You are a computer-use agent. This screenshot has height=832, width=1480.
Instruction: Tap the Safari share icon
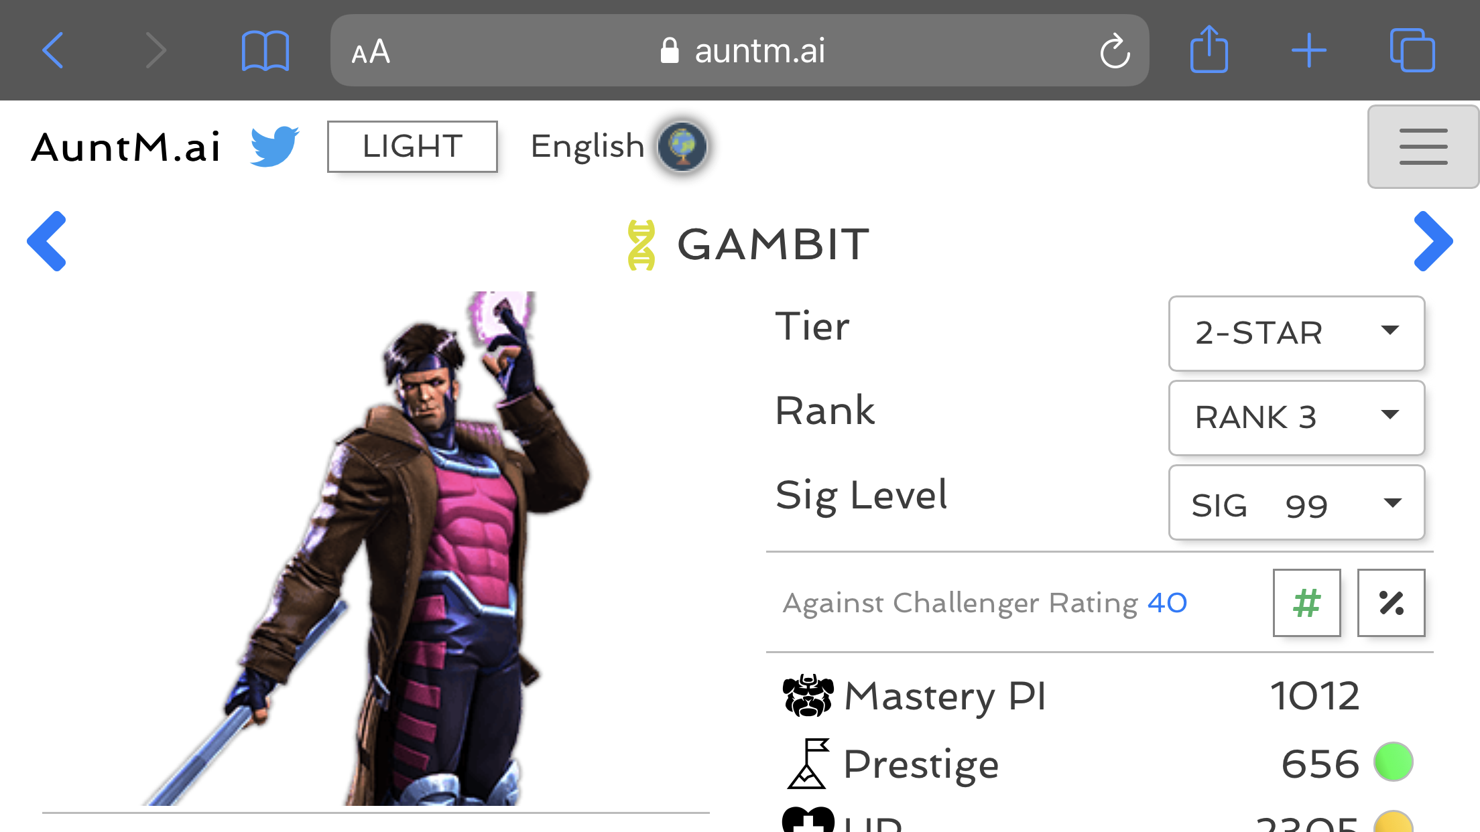1209,49
